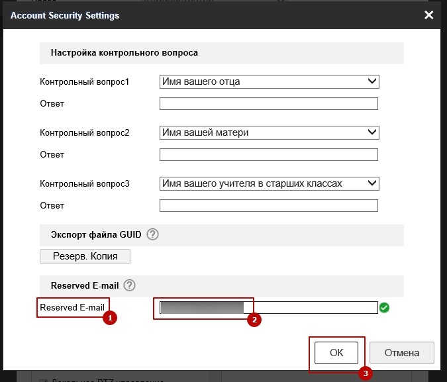Click into the Reserved E-mail text box

click(310, 308)
